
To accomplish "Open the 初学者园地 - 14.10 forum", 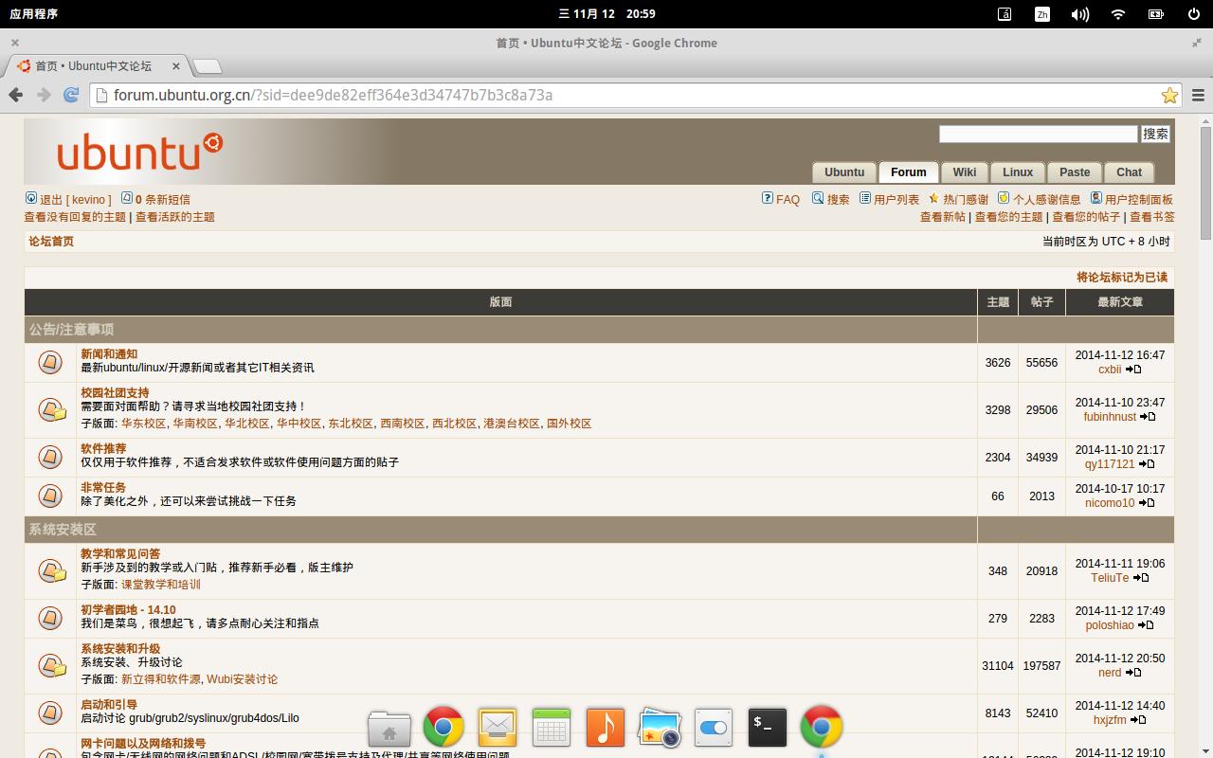I will (x=128, y=610).
